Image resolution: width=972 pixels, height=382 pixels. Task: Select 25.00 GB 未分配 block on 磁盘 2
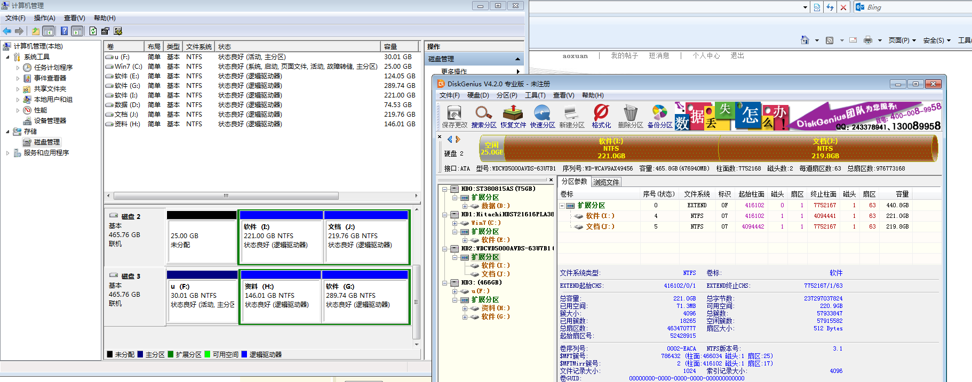click(202, 237)
